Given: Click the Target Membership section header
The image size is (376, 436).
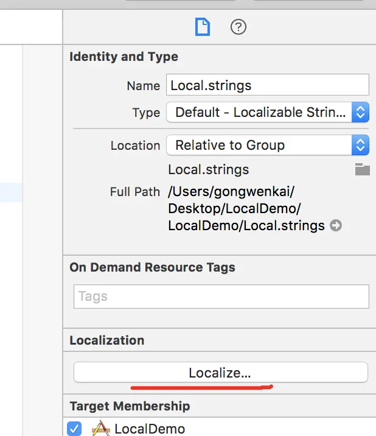Looking at the screenshot, I should click(x=130, y=406).
